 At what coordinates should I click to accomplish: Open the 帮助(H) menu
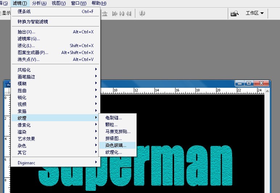99,3
